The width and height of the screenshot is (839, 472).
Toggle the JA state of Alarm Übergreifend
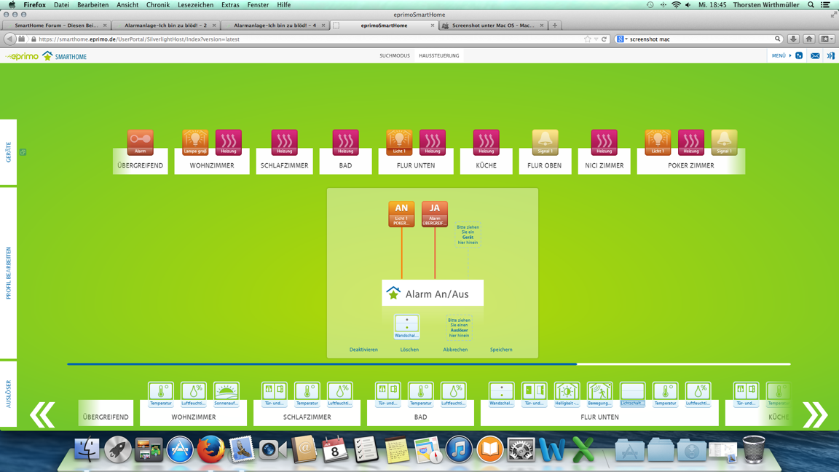435,213
